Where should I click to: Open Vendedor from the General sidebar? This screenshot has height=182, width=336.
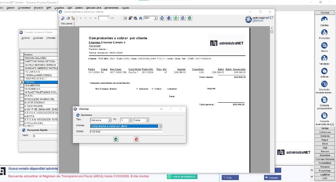[x=324, y=60]
